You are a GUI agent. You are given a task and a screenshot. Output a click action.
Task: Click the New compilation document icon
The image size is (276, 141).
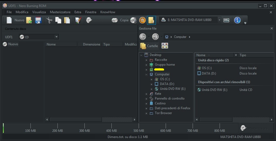coord(9,20)
